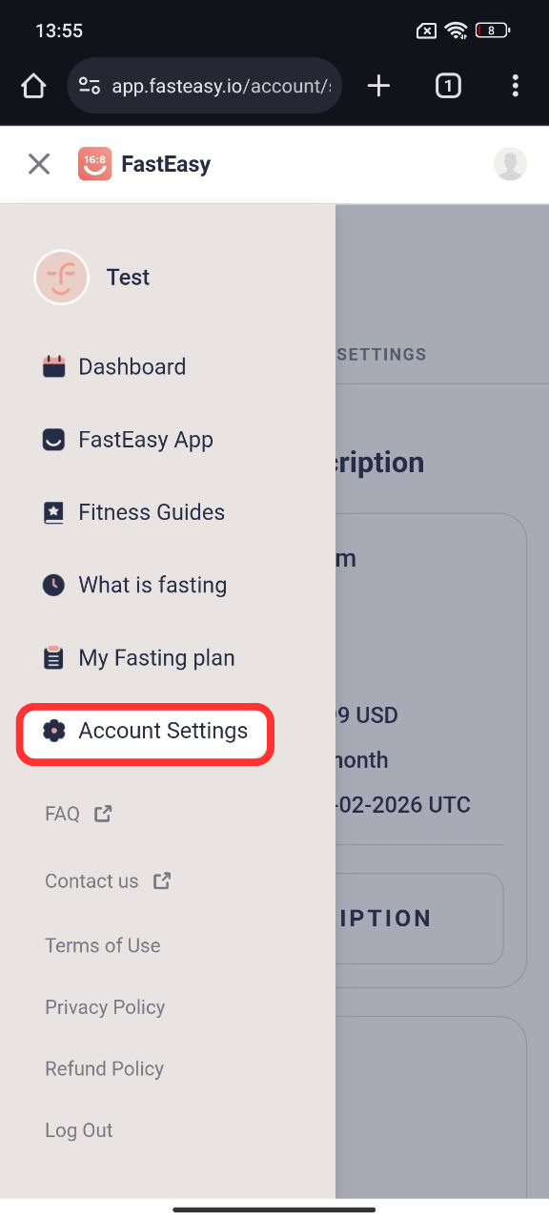This screenshot has height=1221, width=549.
Task: Open My Fasting plan
Action: coord(138,657)
